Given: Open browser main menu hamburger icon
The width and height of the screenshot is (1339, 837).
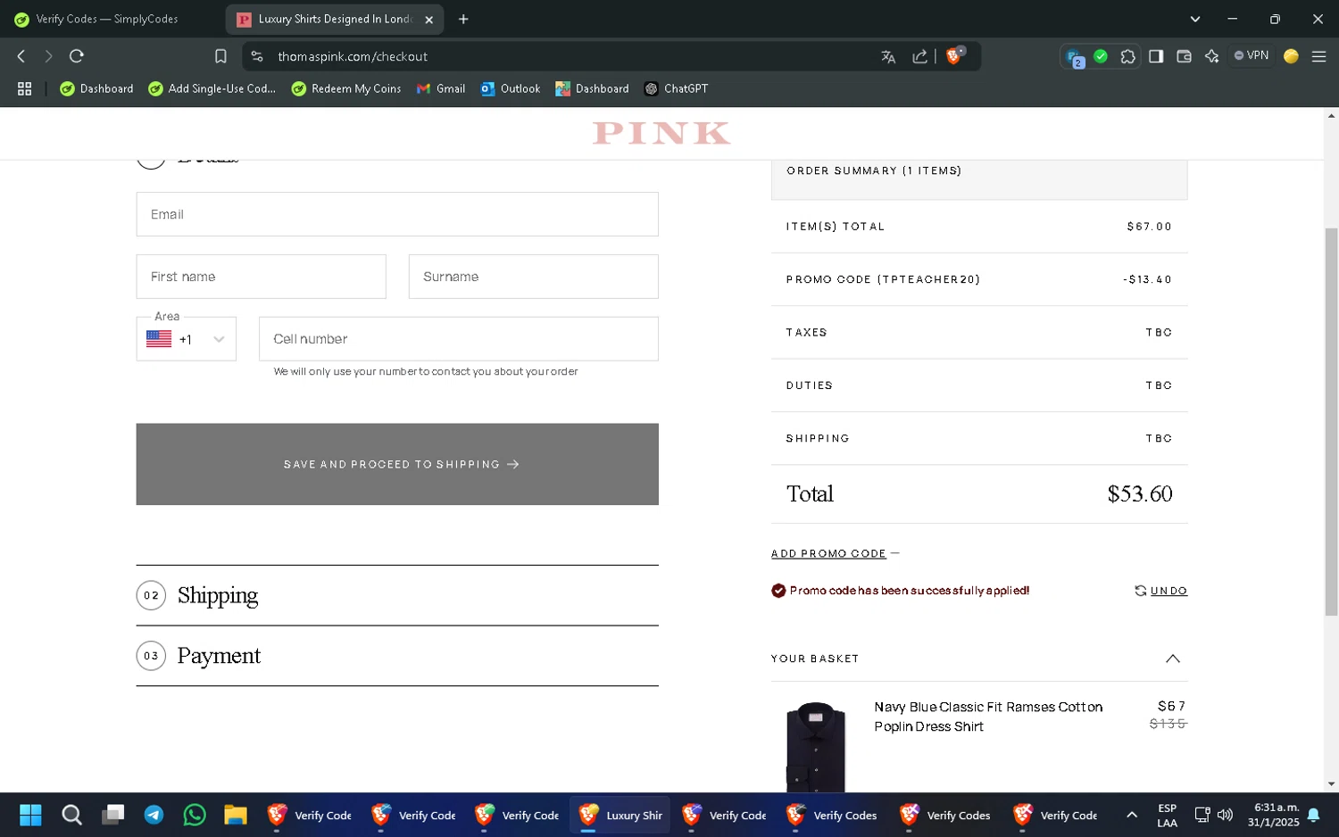Looking at the screenshot, I should [1318, 56].
